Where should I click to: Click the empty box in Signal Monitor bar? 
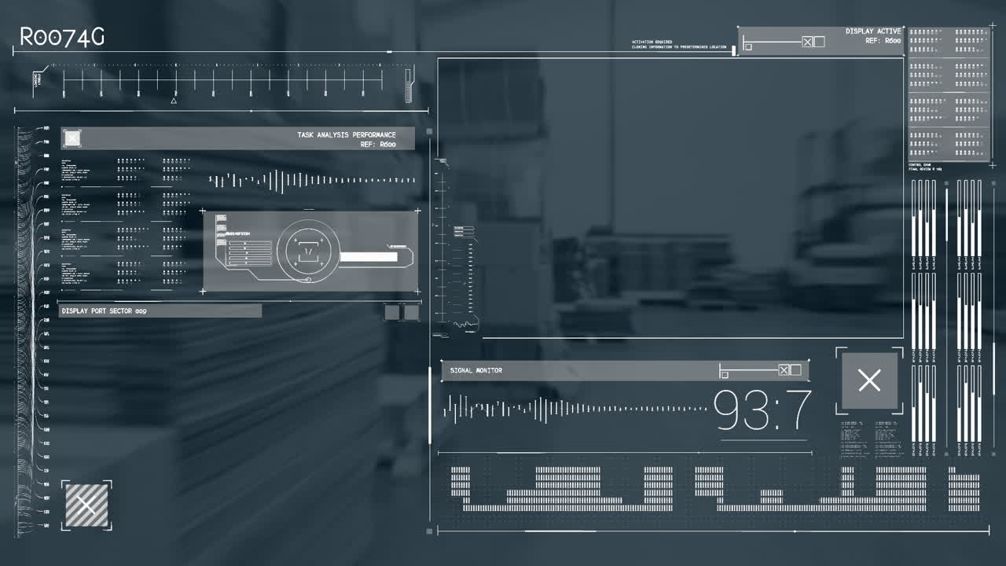pyautogui.click(x=795, y=370)
